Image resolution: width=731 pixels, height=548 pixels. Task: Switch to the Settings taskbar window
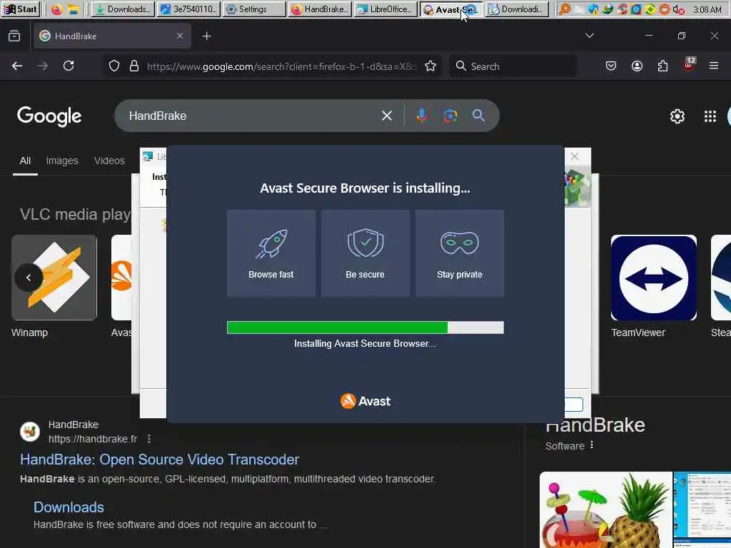[x=254, y=9]
